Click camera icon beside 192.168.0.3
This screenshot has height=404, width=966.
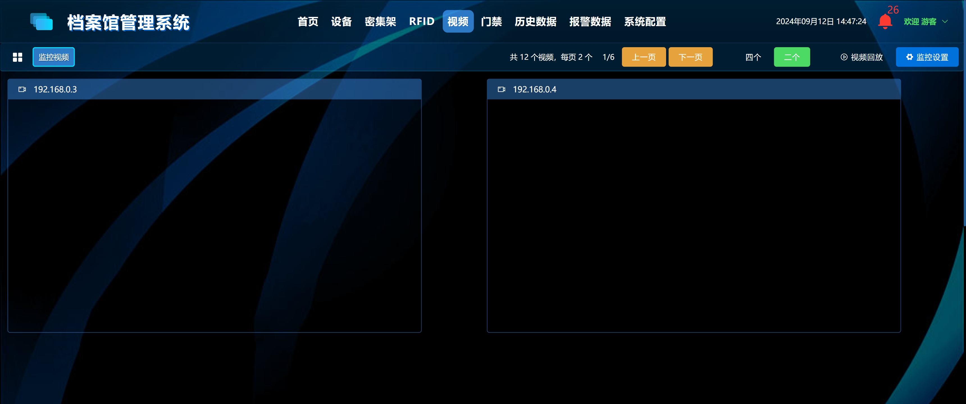point(22,89)
